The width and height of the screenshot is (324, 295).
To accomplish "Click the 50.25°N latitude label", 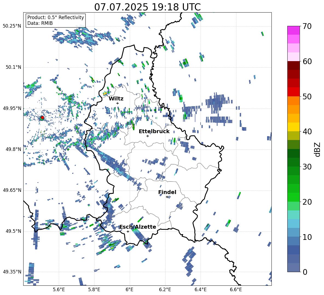I will click(12, 26).
